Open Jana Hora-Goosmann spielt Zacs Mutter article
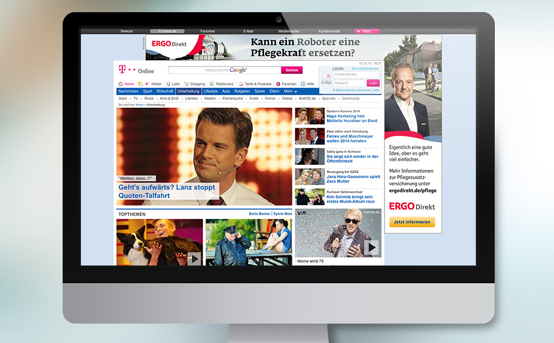Viewport: 554px width, 343px height. [353, 179]
